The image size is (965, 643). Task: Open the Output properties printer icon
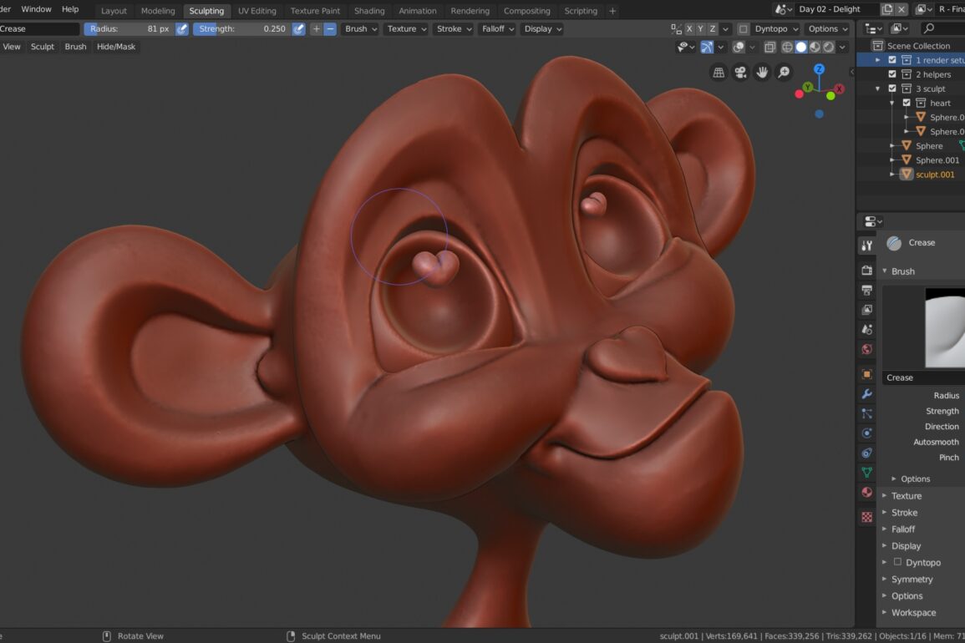[866, 291]
